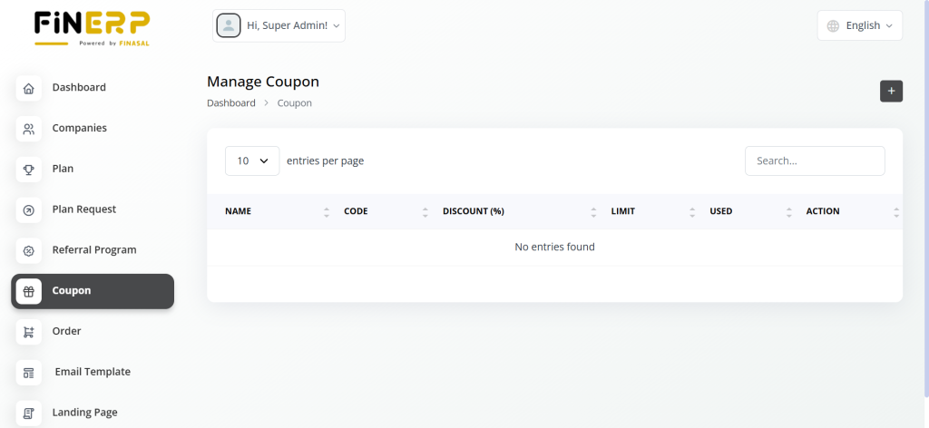929x428 pixels.
Task: Click the Email Template icon
Action: [29, 373]
